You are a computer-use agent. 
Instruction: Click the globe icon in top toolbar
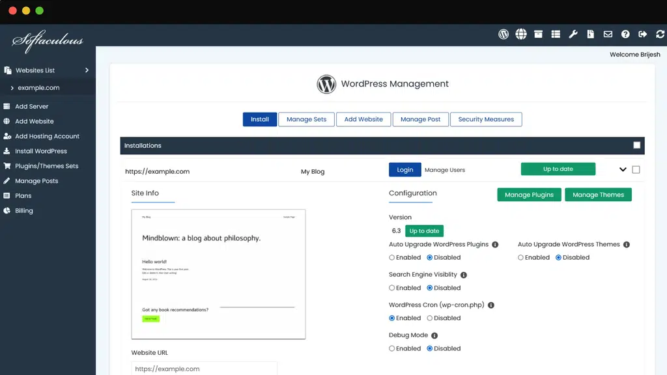(x=520, y=34)
